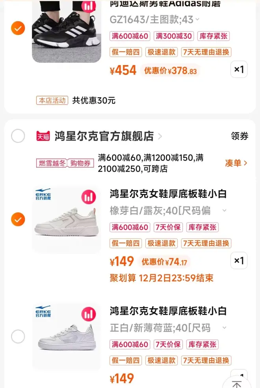Change the quantity ×1 of the Adidas shoe
The width and height of the screenshot is (260, 388).
[239, 70]
